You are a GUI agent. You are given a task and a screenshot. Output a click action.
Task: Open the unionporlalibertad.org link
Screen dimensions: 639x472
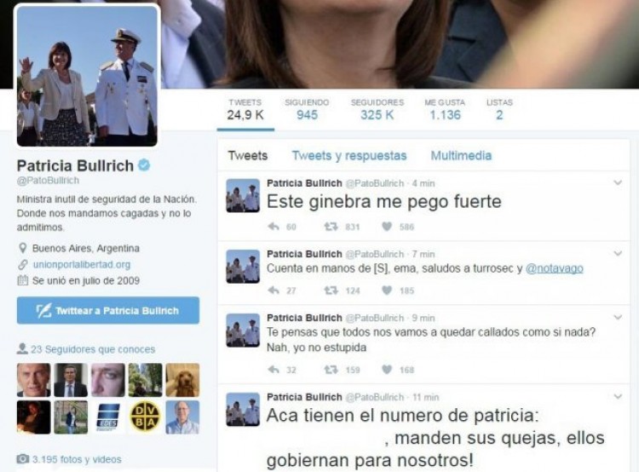point(82,264)
